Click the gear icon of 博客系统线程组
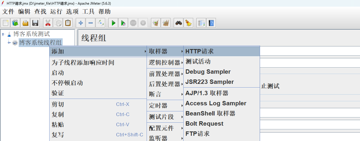The image size is (360, 141). point(15,43)
